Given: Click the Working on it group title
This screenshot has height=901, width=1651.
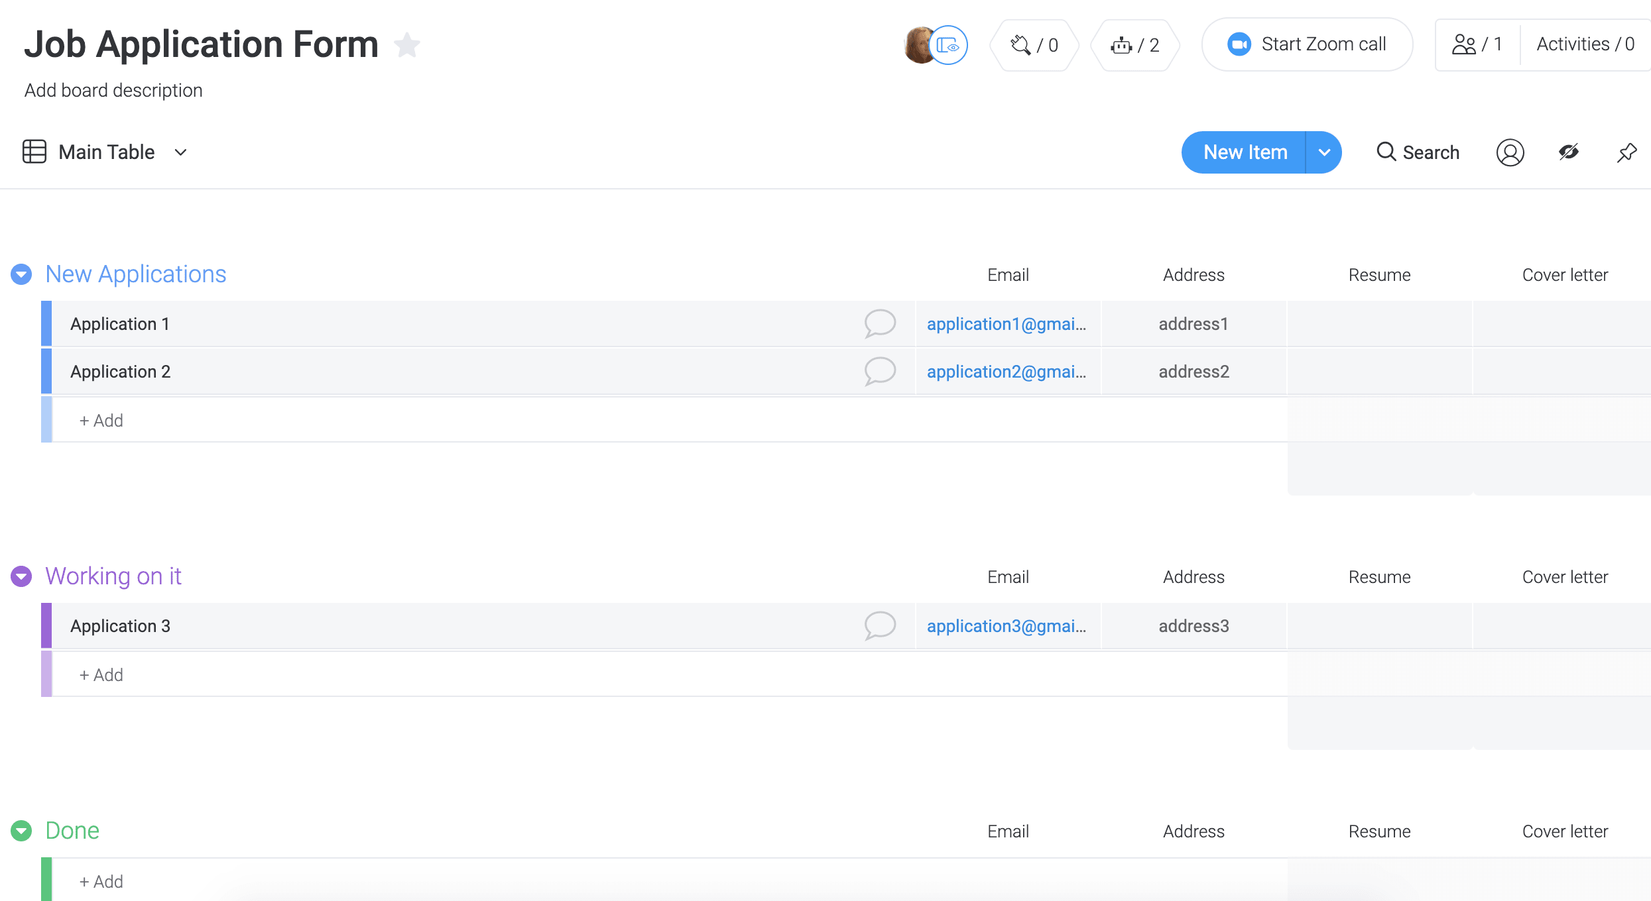Looking at the screenshot, I should pyautogui.click(x=113, y=576).
